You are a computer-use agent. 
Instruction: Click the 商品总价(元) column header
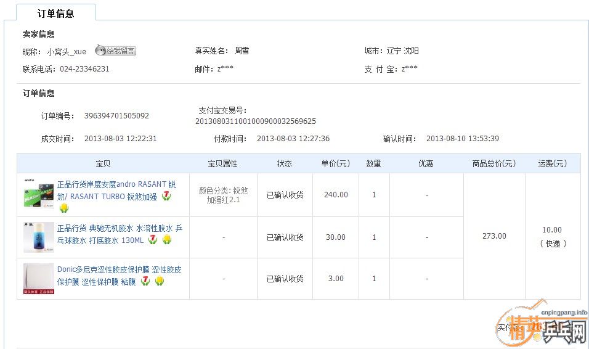pos(494,163)
